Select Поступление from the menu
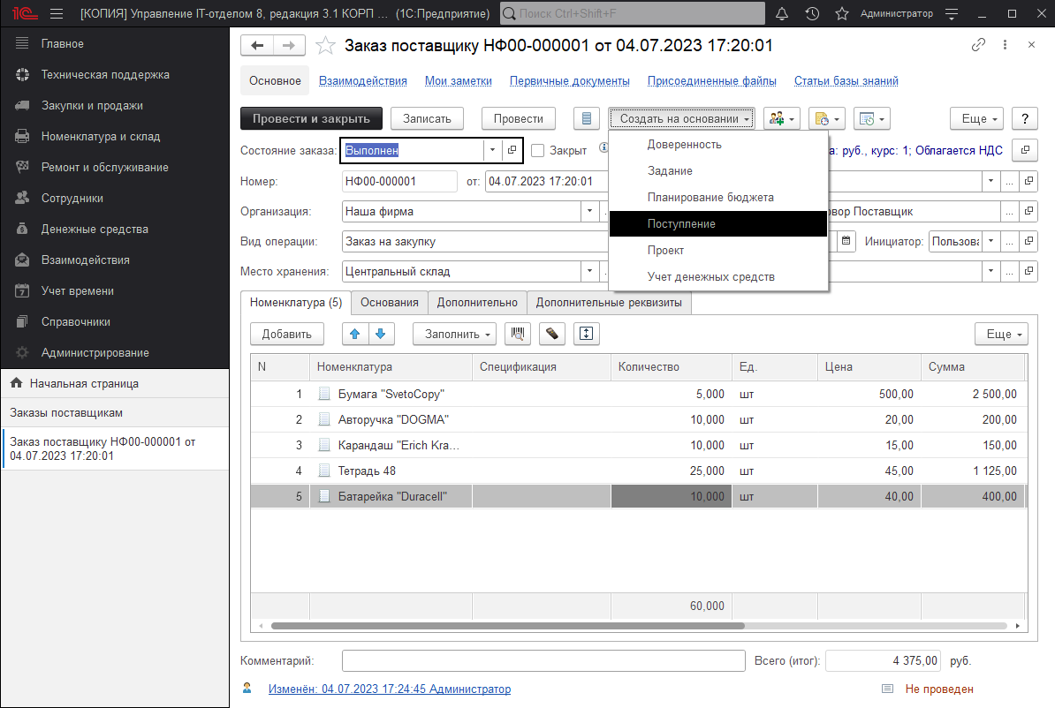 point(681,224)
